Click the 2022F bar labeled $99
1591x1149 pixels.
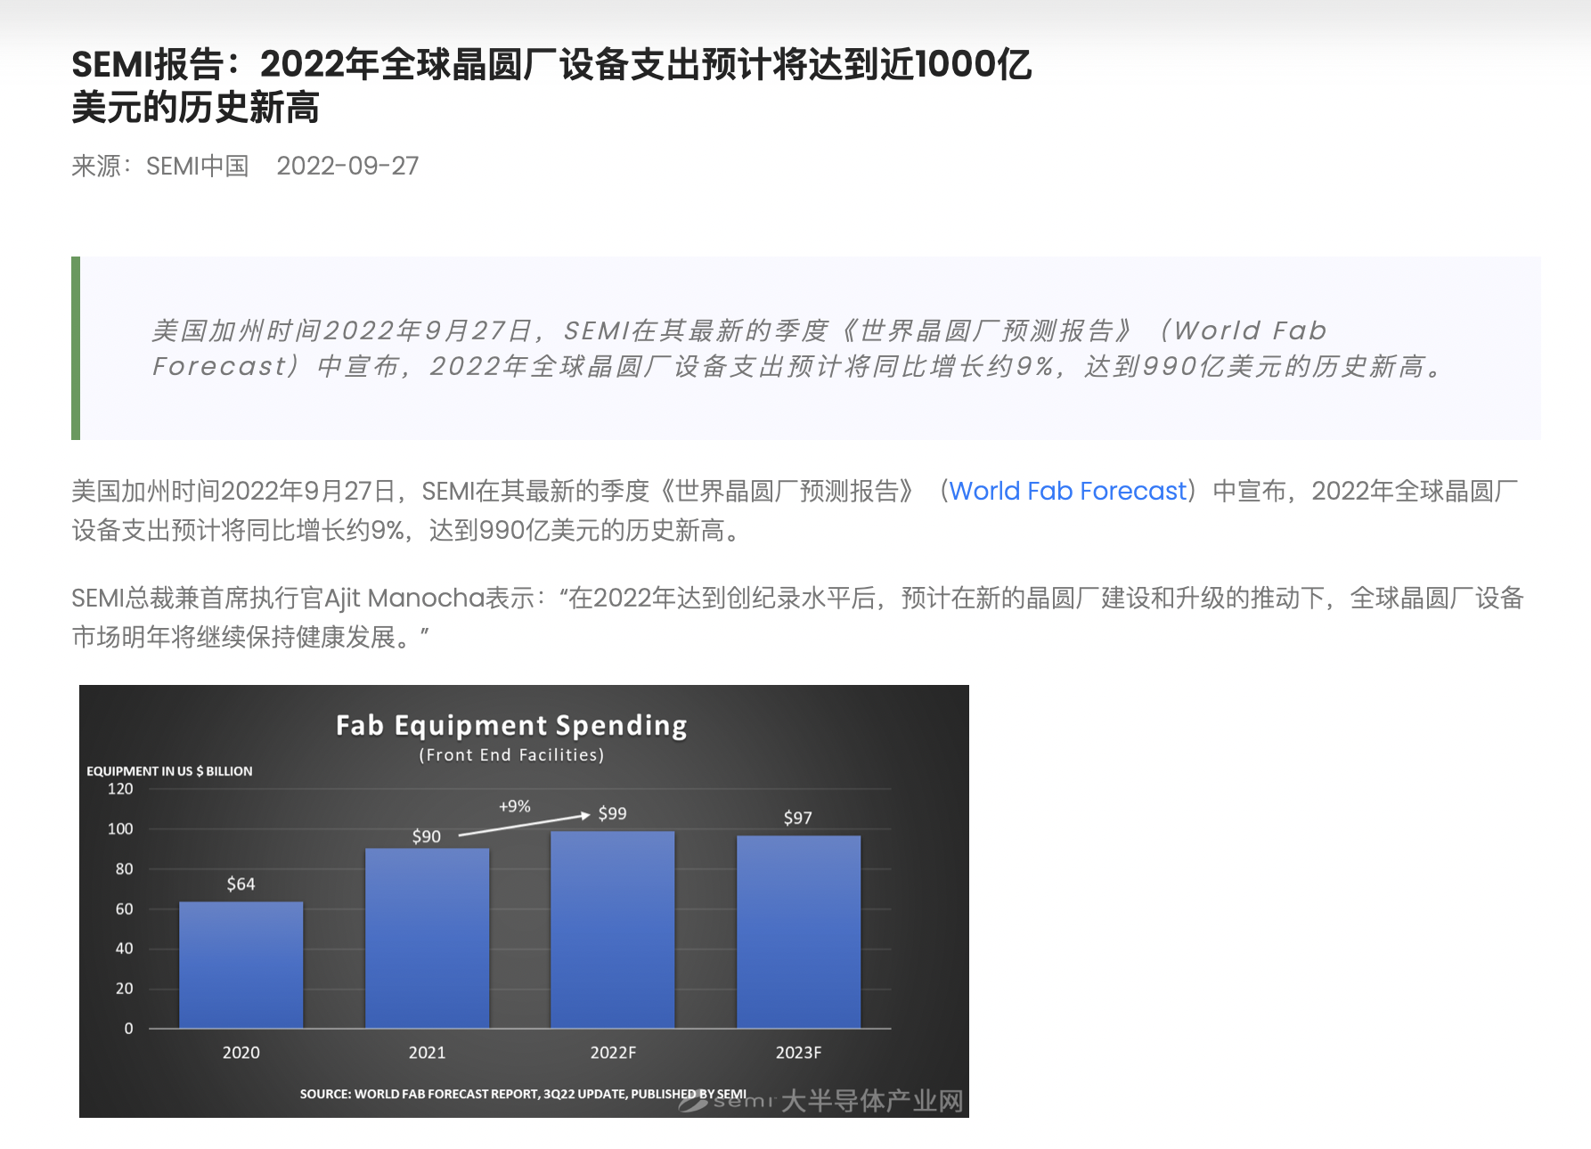(x=613, y=929)
